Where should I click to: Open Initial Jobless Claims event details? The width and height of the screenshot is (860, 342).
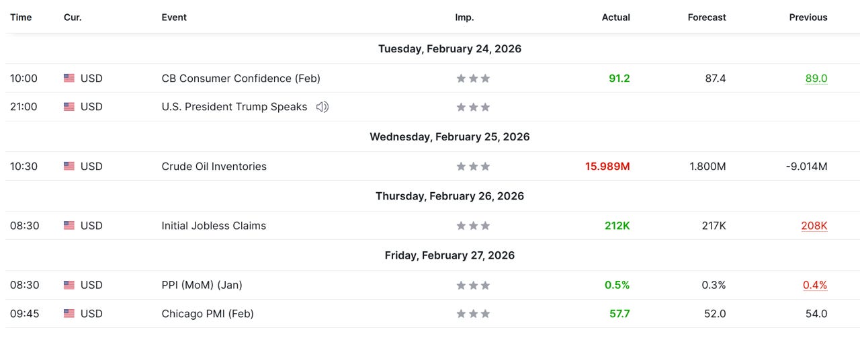click(214, 226)
